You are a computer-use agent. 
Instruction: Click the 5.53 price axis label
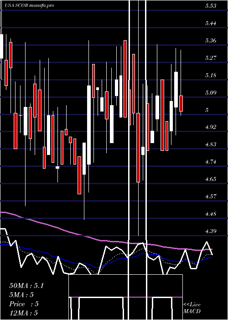coord(211,5)
